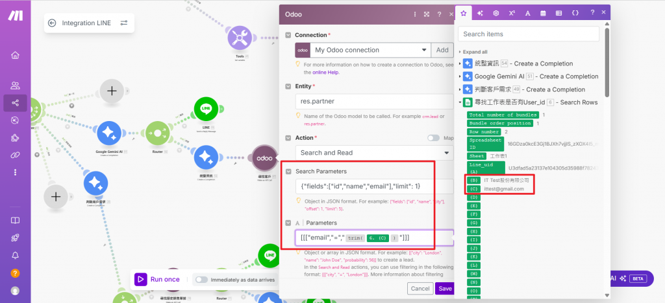
Task: Toggle the Search Parameters field checkbox
Action: tap(288, 172)
